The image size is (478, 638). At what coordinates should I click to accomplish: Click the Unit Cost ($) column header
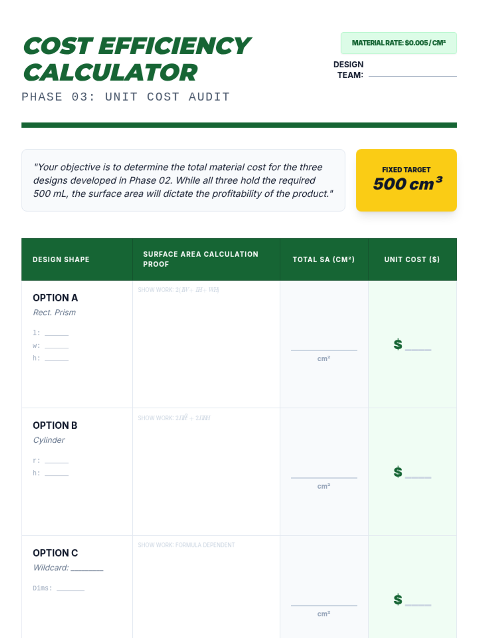point(412,260)
